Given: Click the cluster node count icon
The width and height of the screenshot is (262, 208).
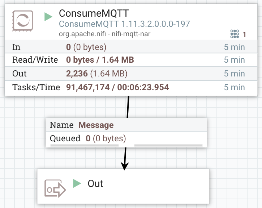Looking at the screenshot, I should [x=235, y=34].
